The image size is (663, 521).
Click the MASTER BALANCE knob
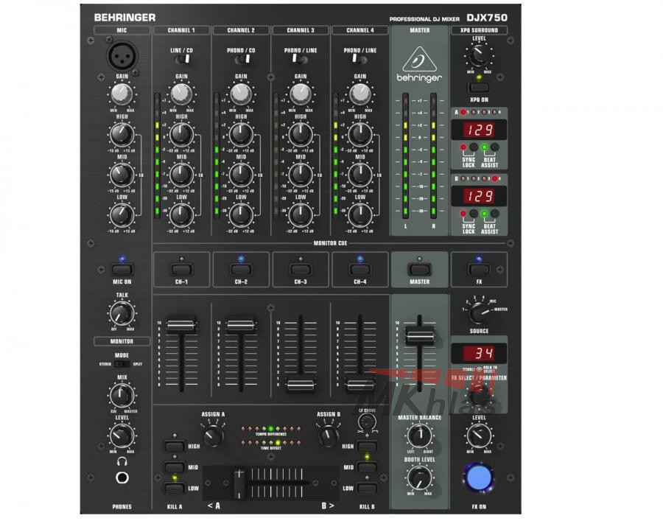coord(419,436)
